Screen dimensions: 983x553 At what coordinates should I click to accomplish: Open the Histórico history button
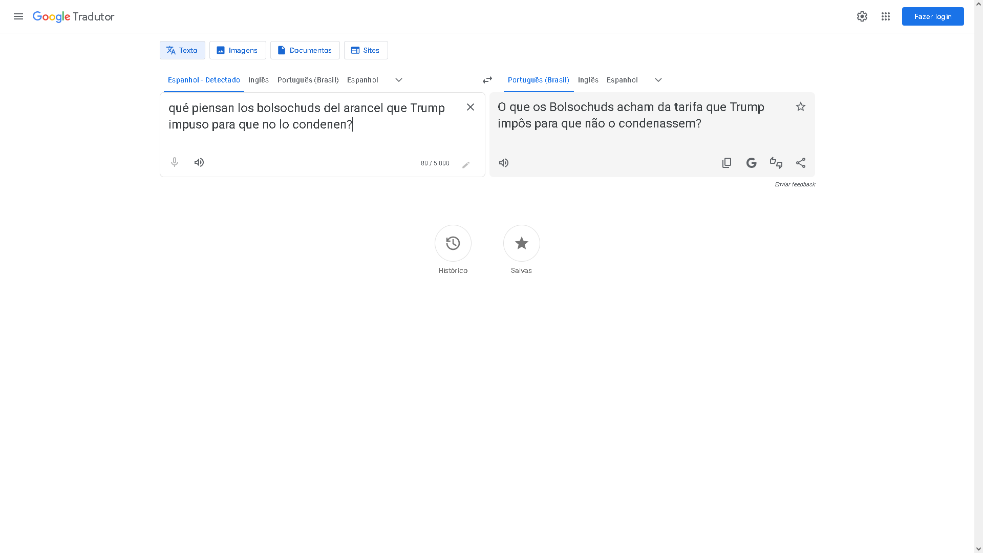click(x=453, y=243)
